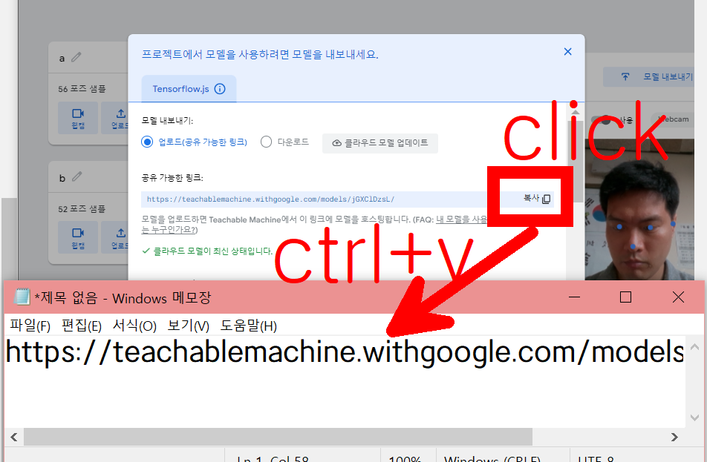Click the scroll-up arrow of the dialog scrollbar
Viewport: 707px width, 462px height.
(x=576, y=111)
